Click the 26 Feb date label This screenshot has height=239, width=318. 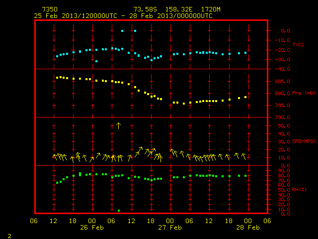92,228
